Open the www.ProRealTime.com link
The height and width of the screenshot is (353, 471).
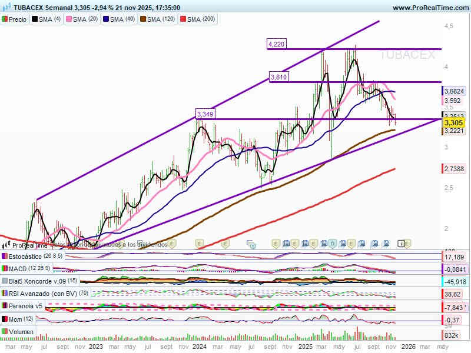tap(429, 8)
